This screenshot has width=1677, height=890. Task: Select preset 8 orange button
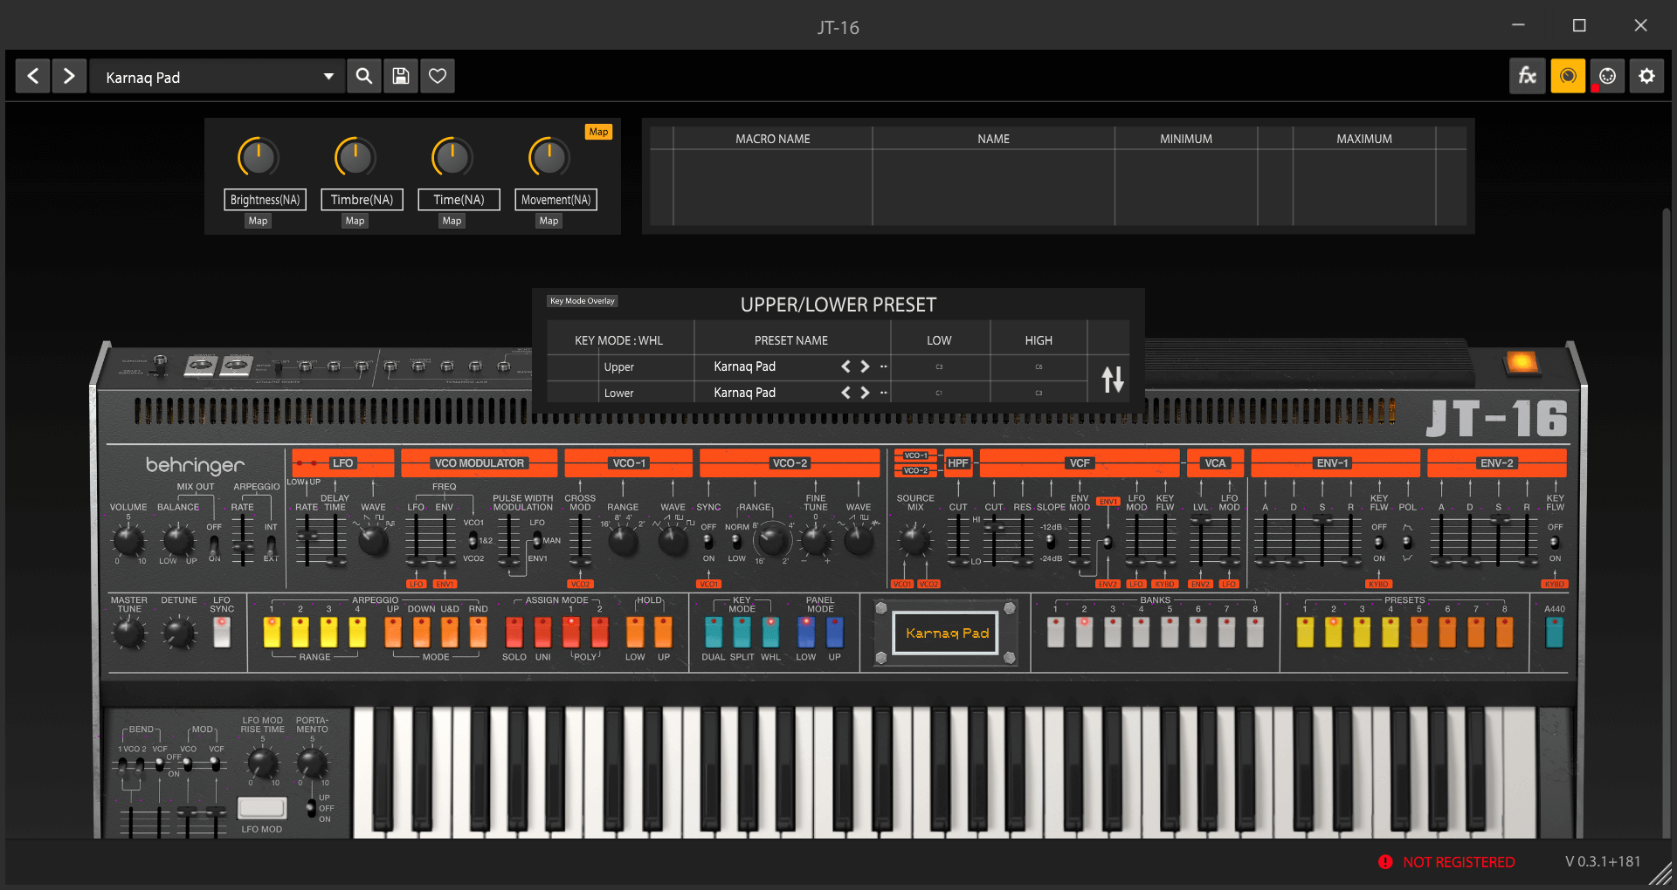click(1504, 632)
